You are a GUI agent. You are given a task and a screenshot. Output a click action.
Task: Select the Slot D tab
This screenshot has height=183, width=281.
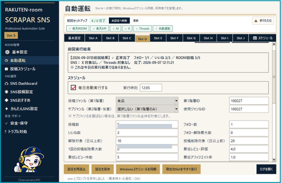(x=142, y=39)
